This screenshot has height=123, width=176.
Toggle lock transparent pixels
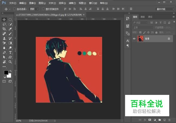140,32
